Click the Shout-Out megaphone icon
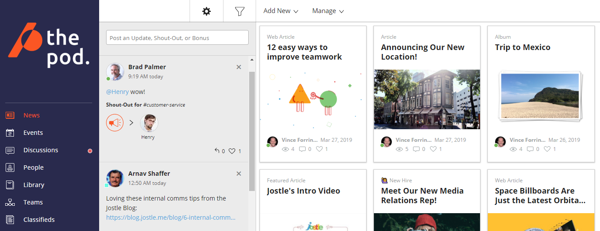600x231 pixels. [x=115, y=123]
